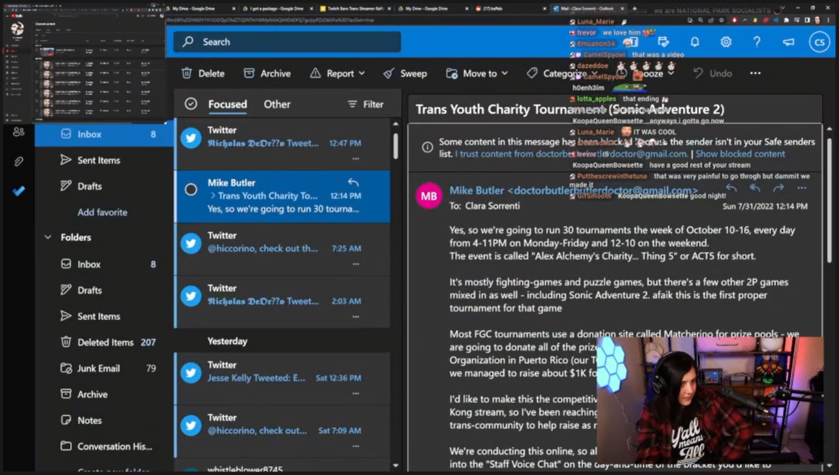The height and width of the screenshot is (475, 839).
Task: Expand the Trans Youth Charity conversation thread
Action: click(x=213, y=195)
